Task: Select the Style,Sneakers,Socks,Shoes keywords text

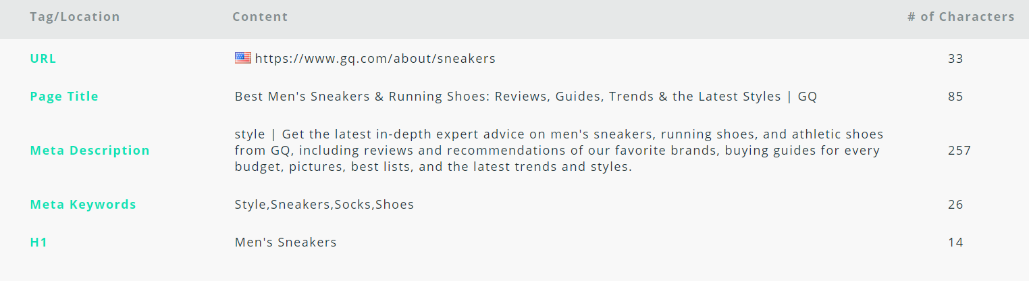Action: [x=324, y=205]
